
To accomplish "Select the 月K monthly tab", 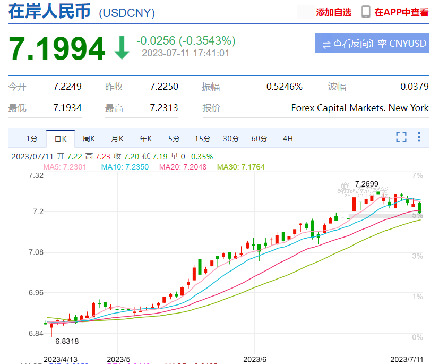I will (x=117, y=139).
